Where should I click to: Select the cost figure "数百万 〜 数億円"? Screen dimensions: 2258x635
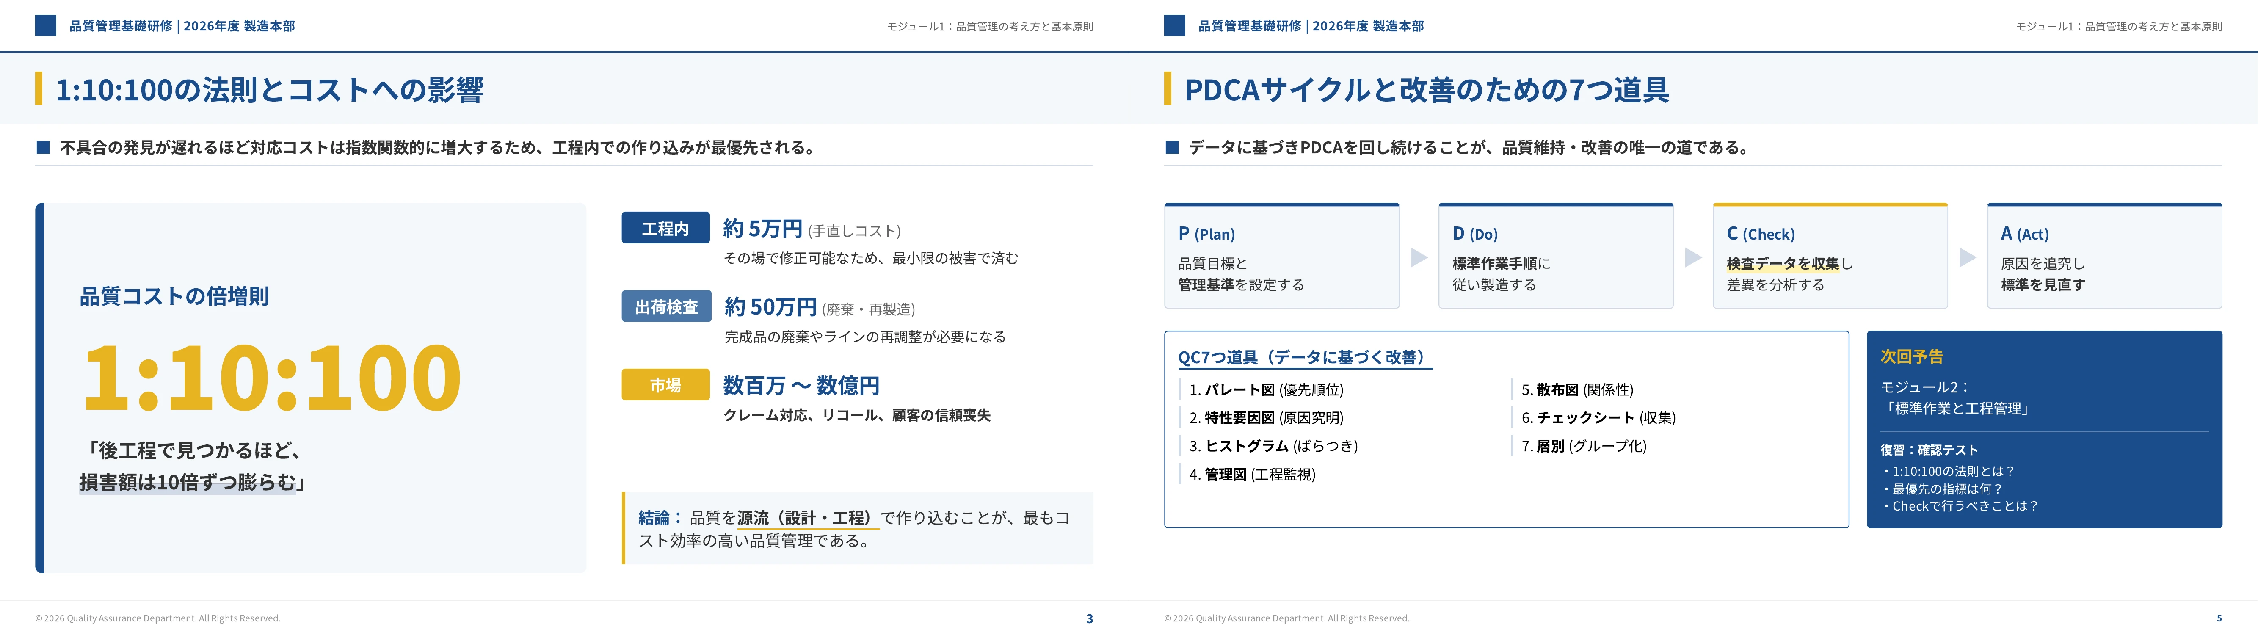click(x=801, y=385)
